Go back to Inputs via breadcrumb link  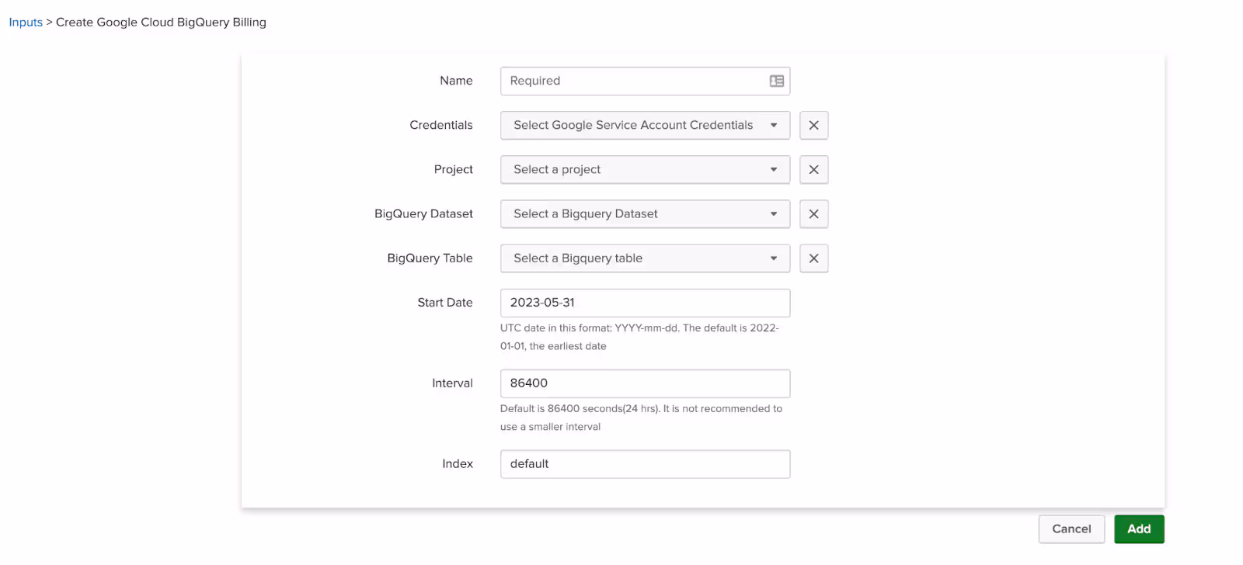click(x=26, y=23)
